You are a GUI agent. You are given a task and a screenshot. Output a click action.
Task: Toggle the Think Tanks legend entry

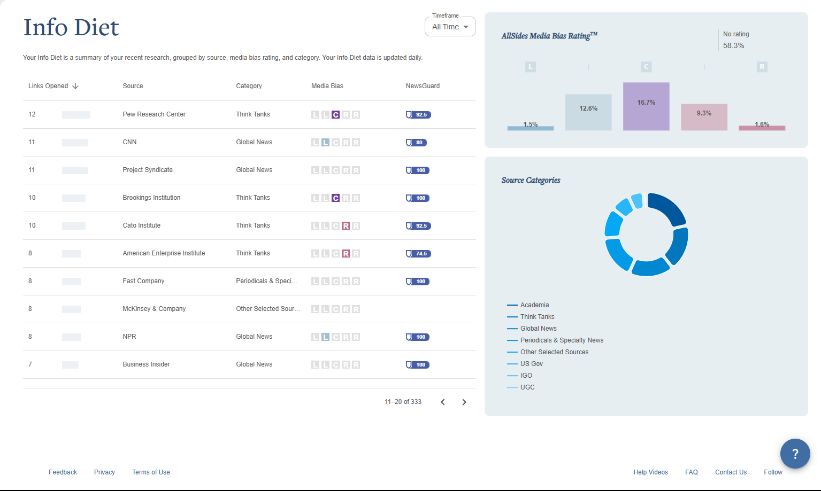[x=531, y=317]
